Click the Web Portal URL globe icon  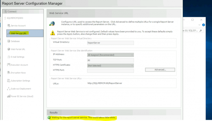[9, 49]
